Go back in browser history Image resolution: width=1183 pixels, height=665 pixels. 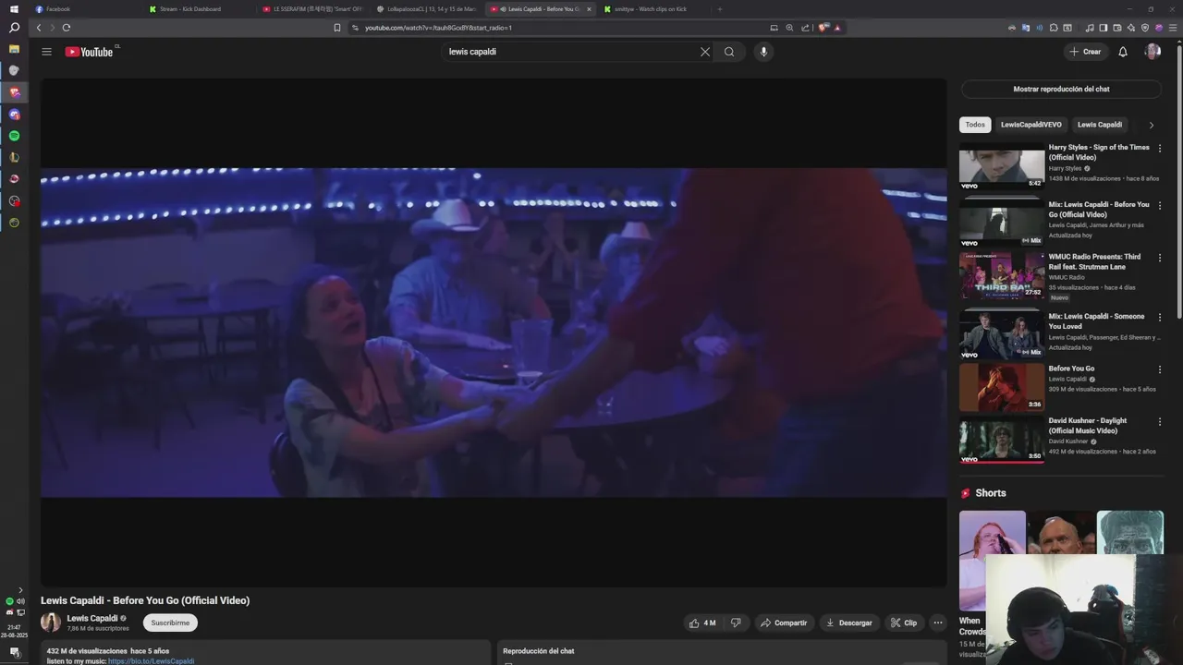[39, 28]
